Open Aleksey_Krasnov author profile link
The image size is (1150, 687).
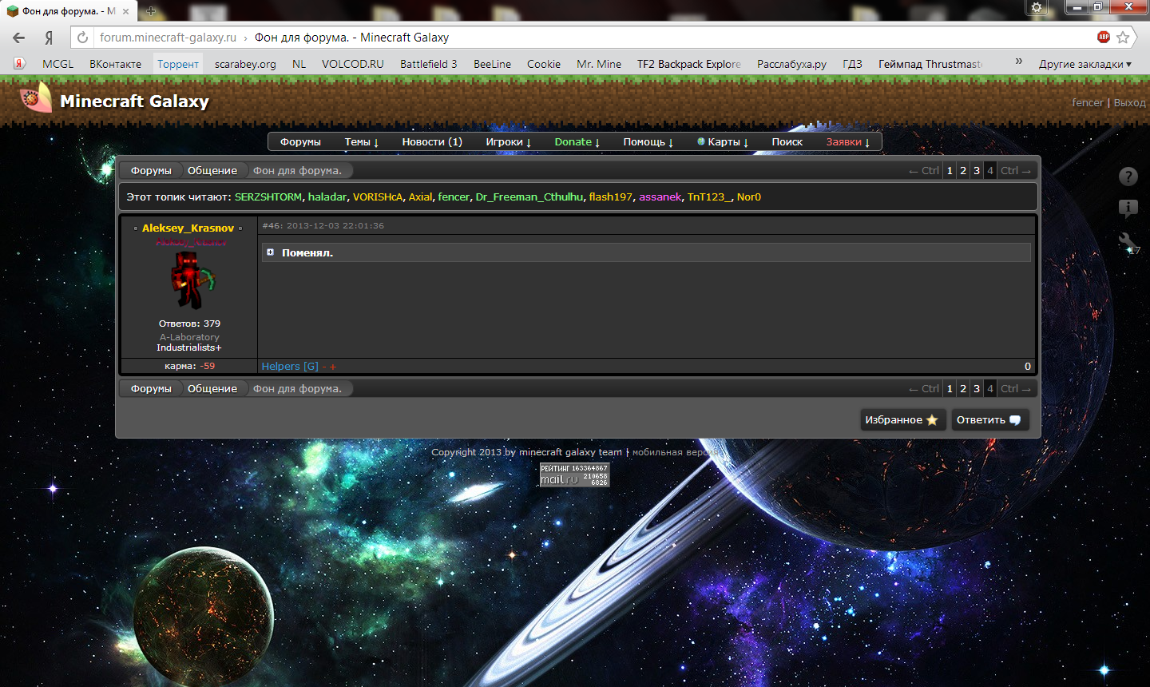pyautogui.click(x=188, y=228)
